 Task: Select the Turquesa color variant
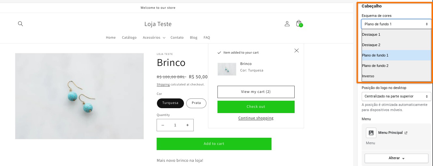click(170, 103)
